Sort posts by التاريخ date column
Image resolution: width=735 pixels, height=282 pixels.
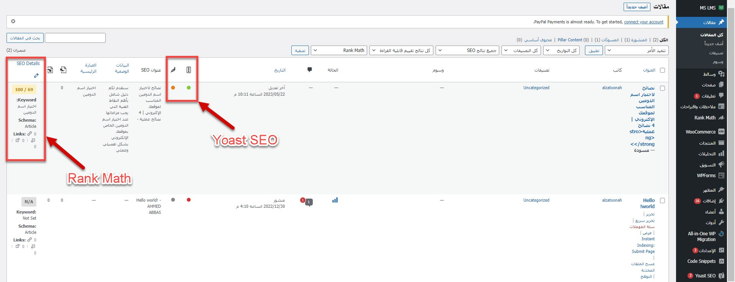click(x=280, y=70)
